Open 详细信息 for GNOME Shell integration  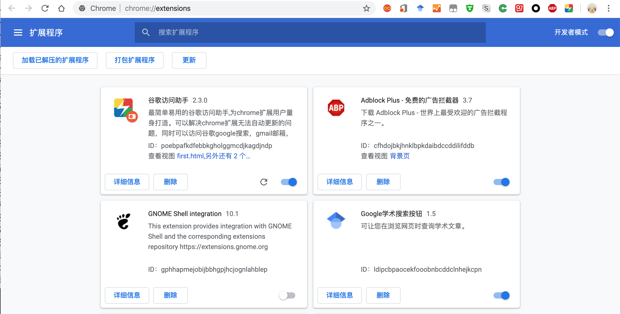(127, 295)
